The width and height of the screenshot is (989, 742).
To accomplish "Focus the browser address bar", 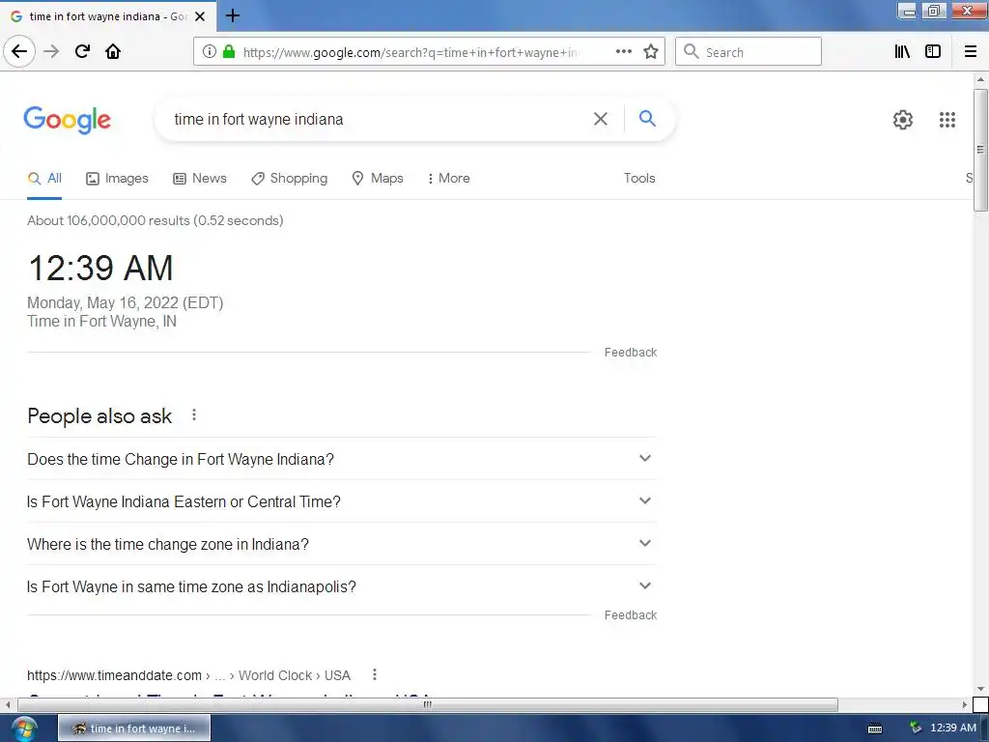I will click(410, 52).
